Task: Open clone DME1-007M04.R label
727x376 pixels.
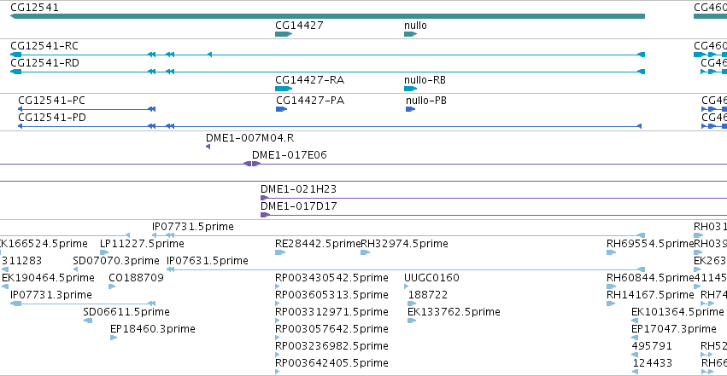Action: click(x=250, y=138)
